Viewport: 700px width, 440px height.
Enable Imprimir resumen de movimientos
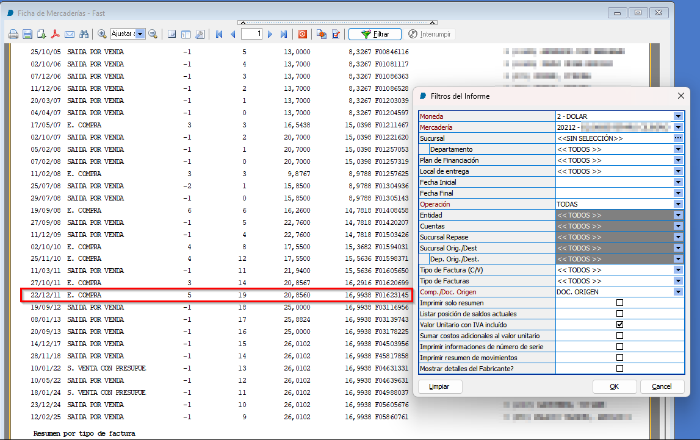pyautogui.click(x=619, y=358)
